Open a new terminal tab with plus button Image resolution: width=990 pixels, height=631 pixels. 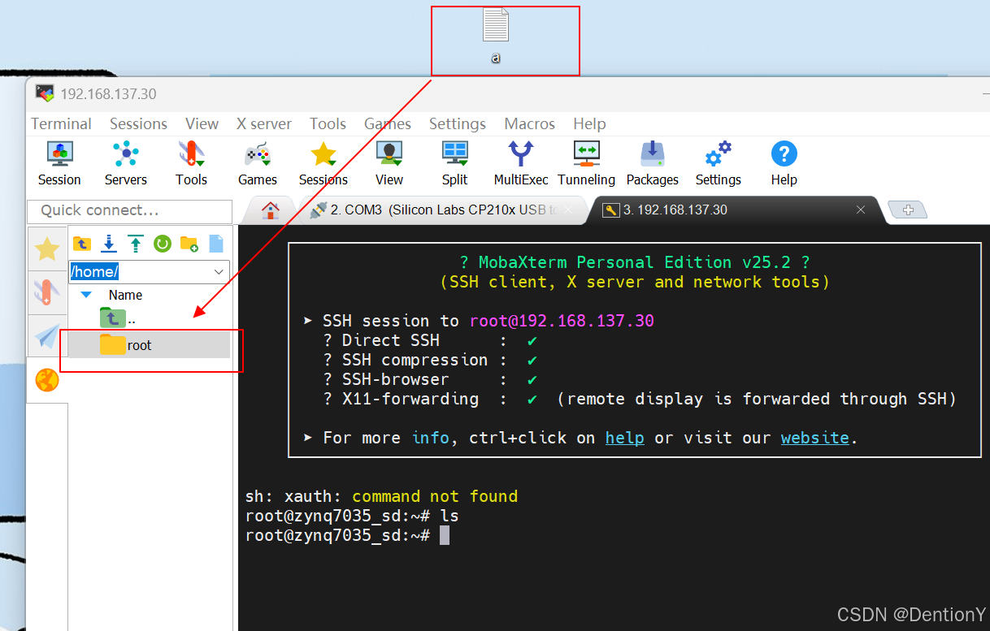pyautogui.click(x=907, y=210)
